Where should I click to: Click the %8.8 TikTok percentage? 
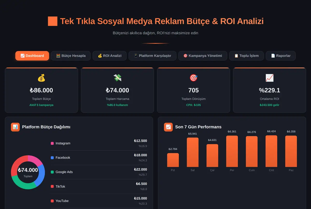point(144,189)
